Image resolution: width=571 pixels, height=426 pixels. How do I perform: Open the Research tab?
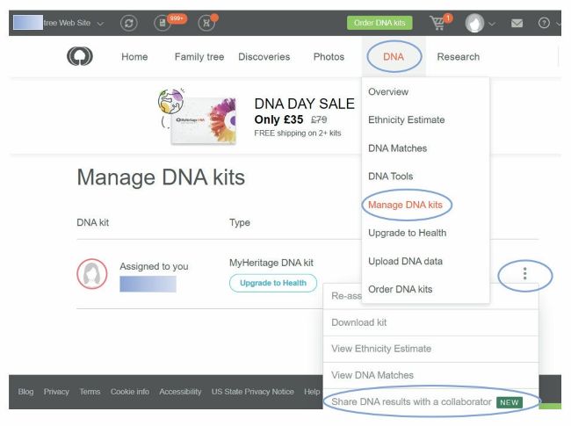point(458,57)
